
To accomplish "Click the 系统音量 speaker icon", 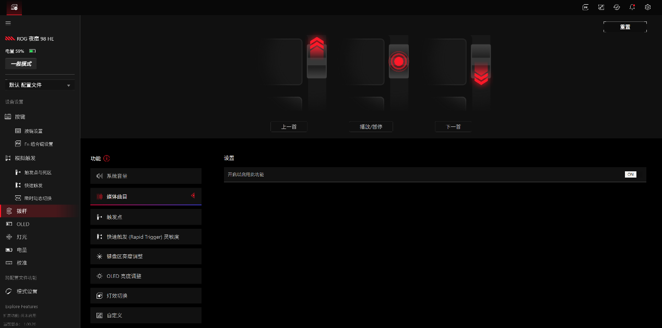I will [100, 176].
